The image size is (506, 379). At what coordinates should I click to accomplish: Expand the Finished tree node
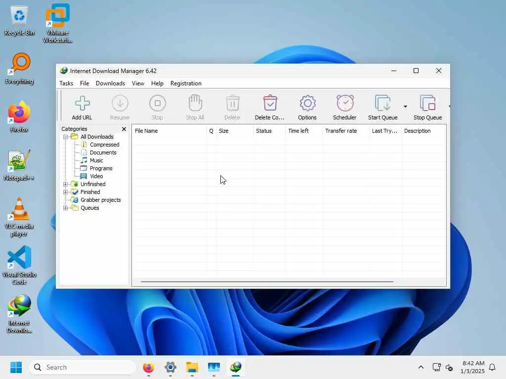coord(66,192)
